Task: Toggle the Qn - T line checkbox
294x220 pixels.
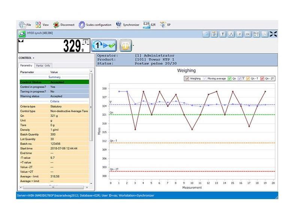Action: (248, 78)
